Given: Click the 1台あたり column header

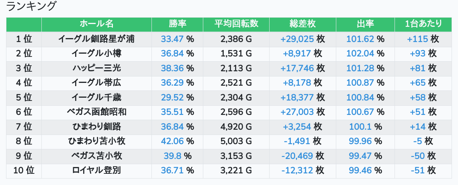Looking at the screenshot, I should (x=424, y=24).
